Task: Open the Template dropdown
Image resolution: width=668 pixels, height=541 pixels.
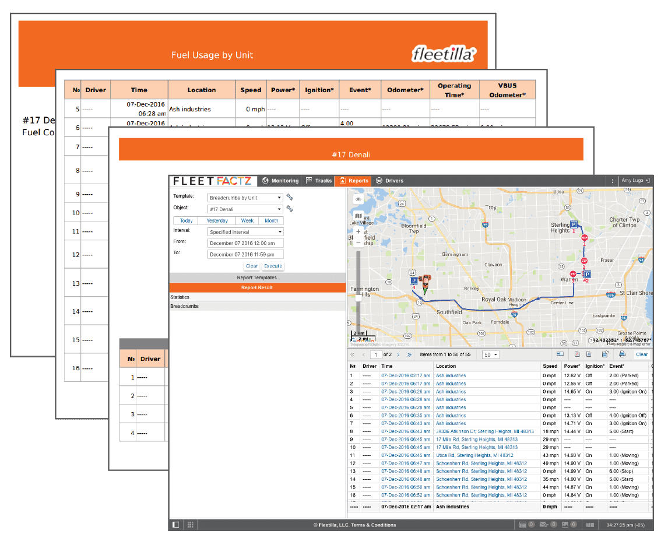Action: pyautogui.click(x=245, y=198)
